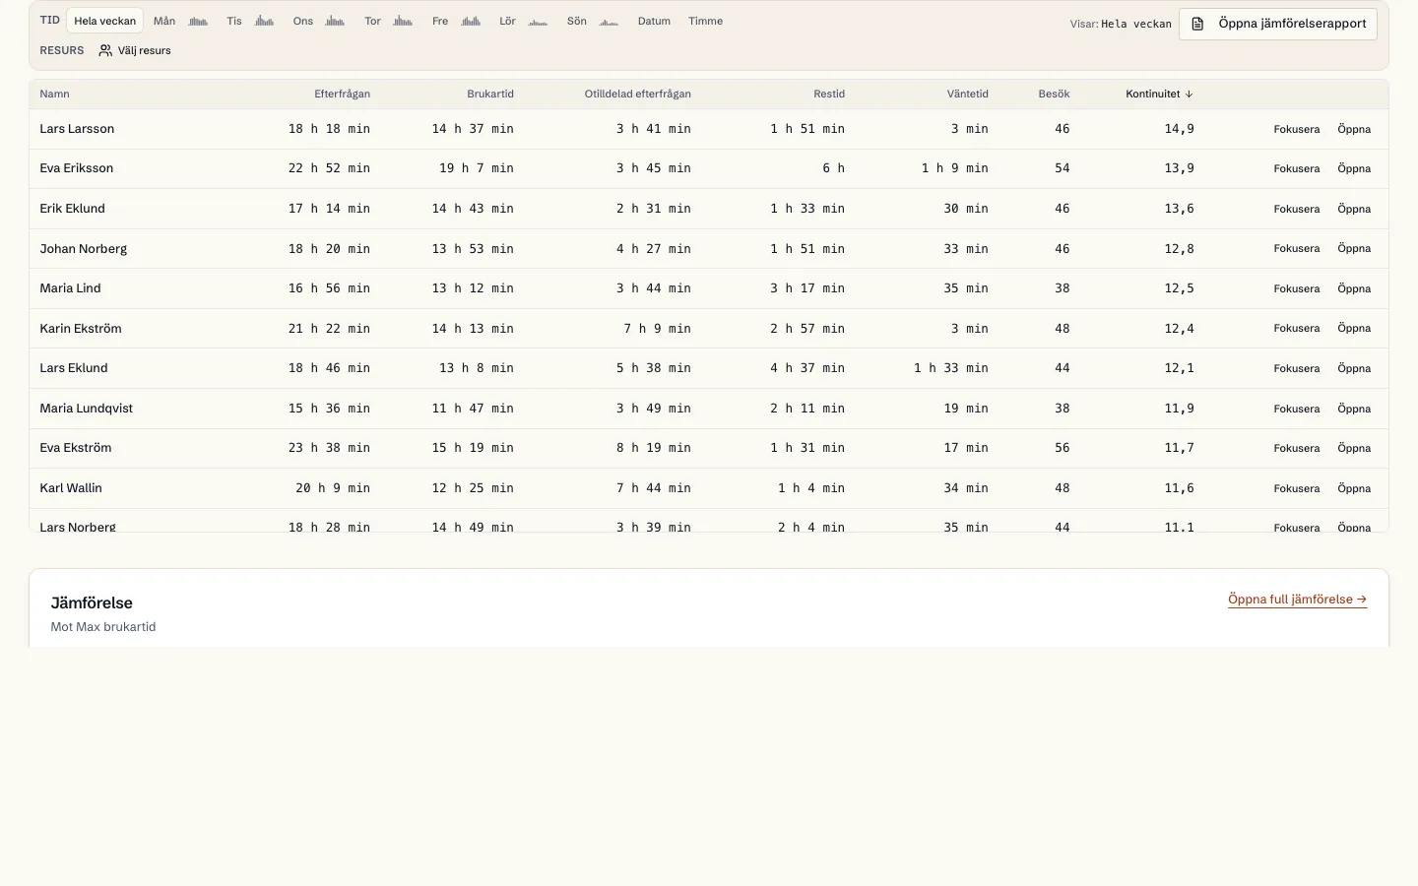Click the name Johan Norberg
This screenshot has width=1418, height=886.
[x=83, y=248]
